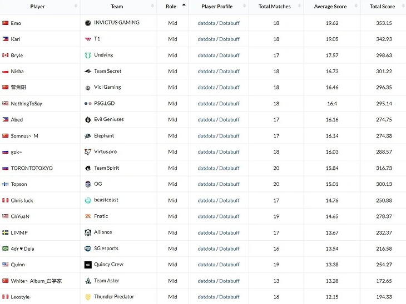
Task: Click the Undying team logo
Action: point(88,55)
